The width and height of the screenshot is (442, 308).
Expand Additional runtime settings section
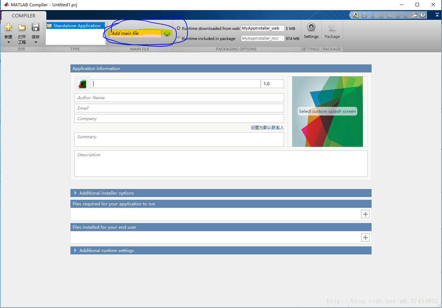(x=221, y=250)
